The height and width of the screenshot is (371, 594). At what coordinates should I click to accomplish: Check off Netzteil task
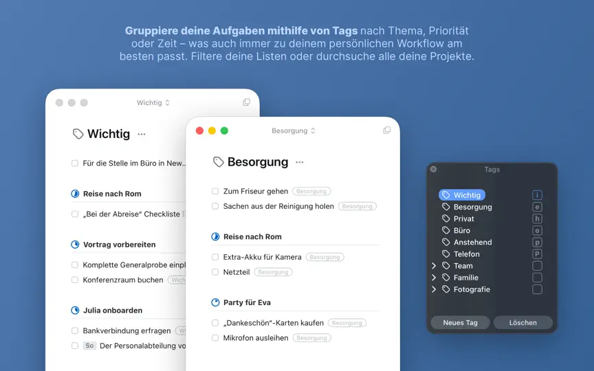pos(215,272)
